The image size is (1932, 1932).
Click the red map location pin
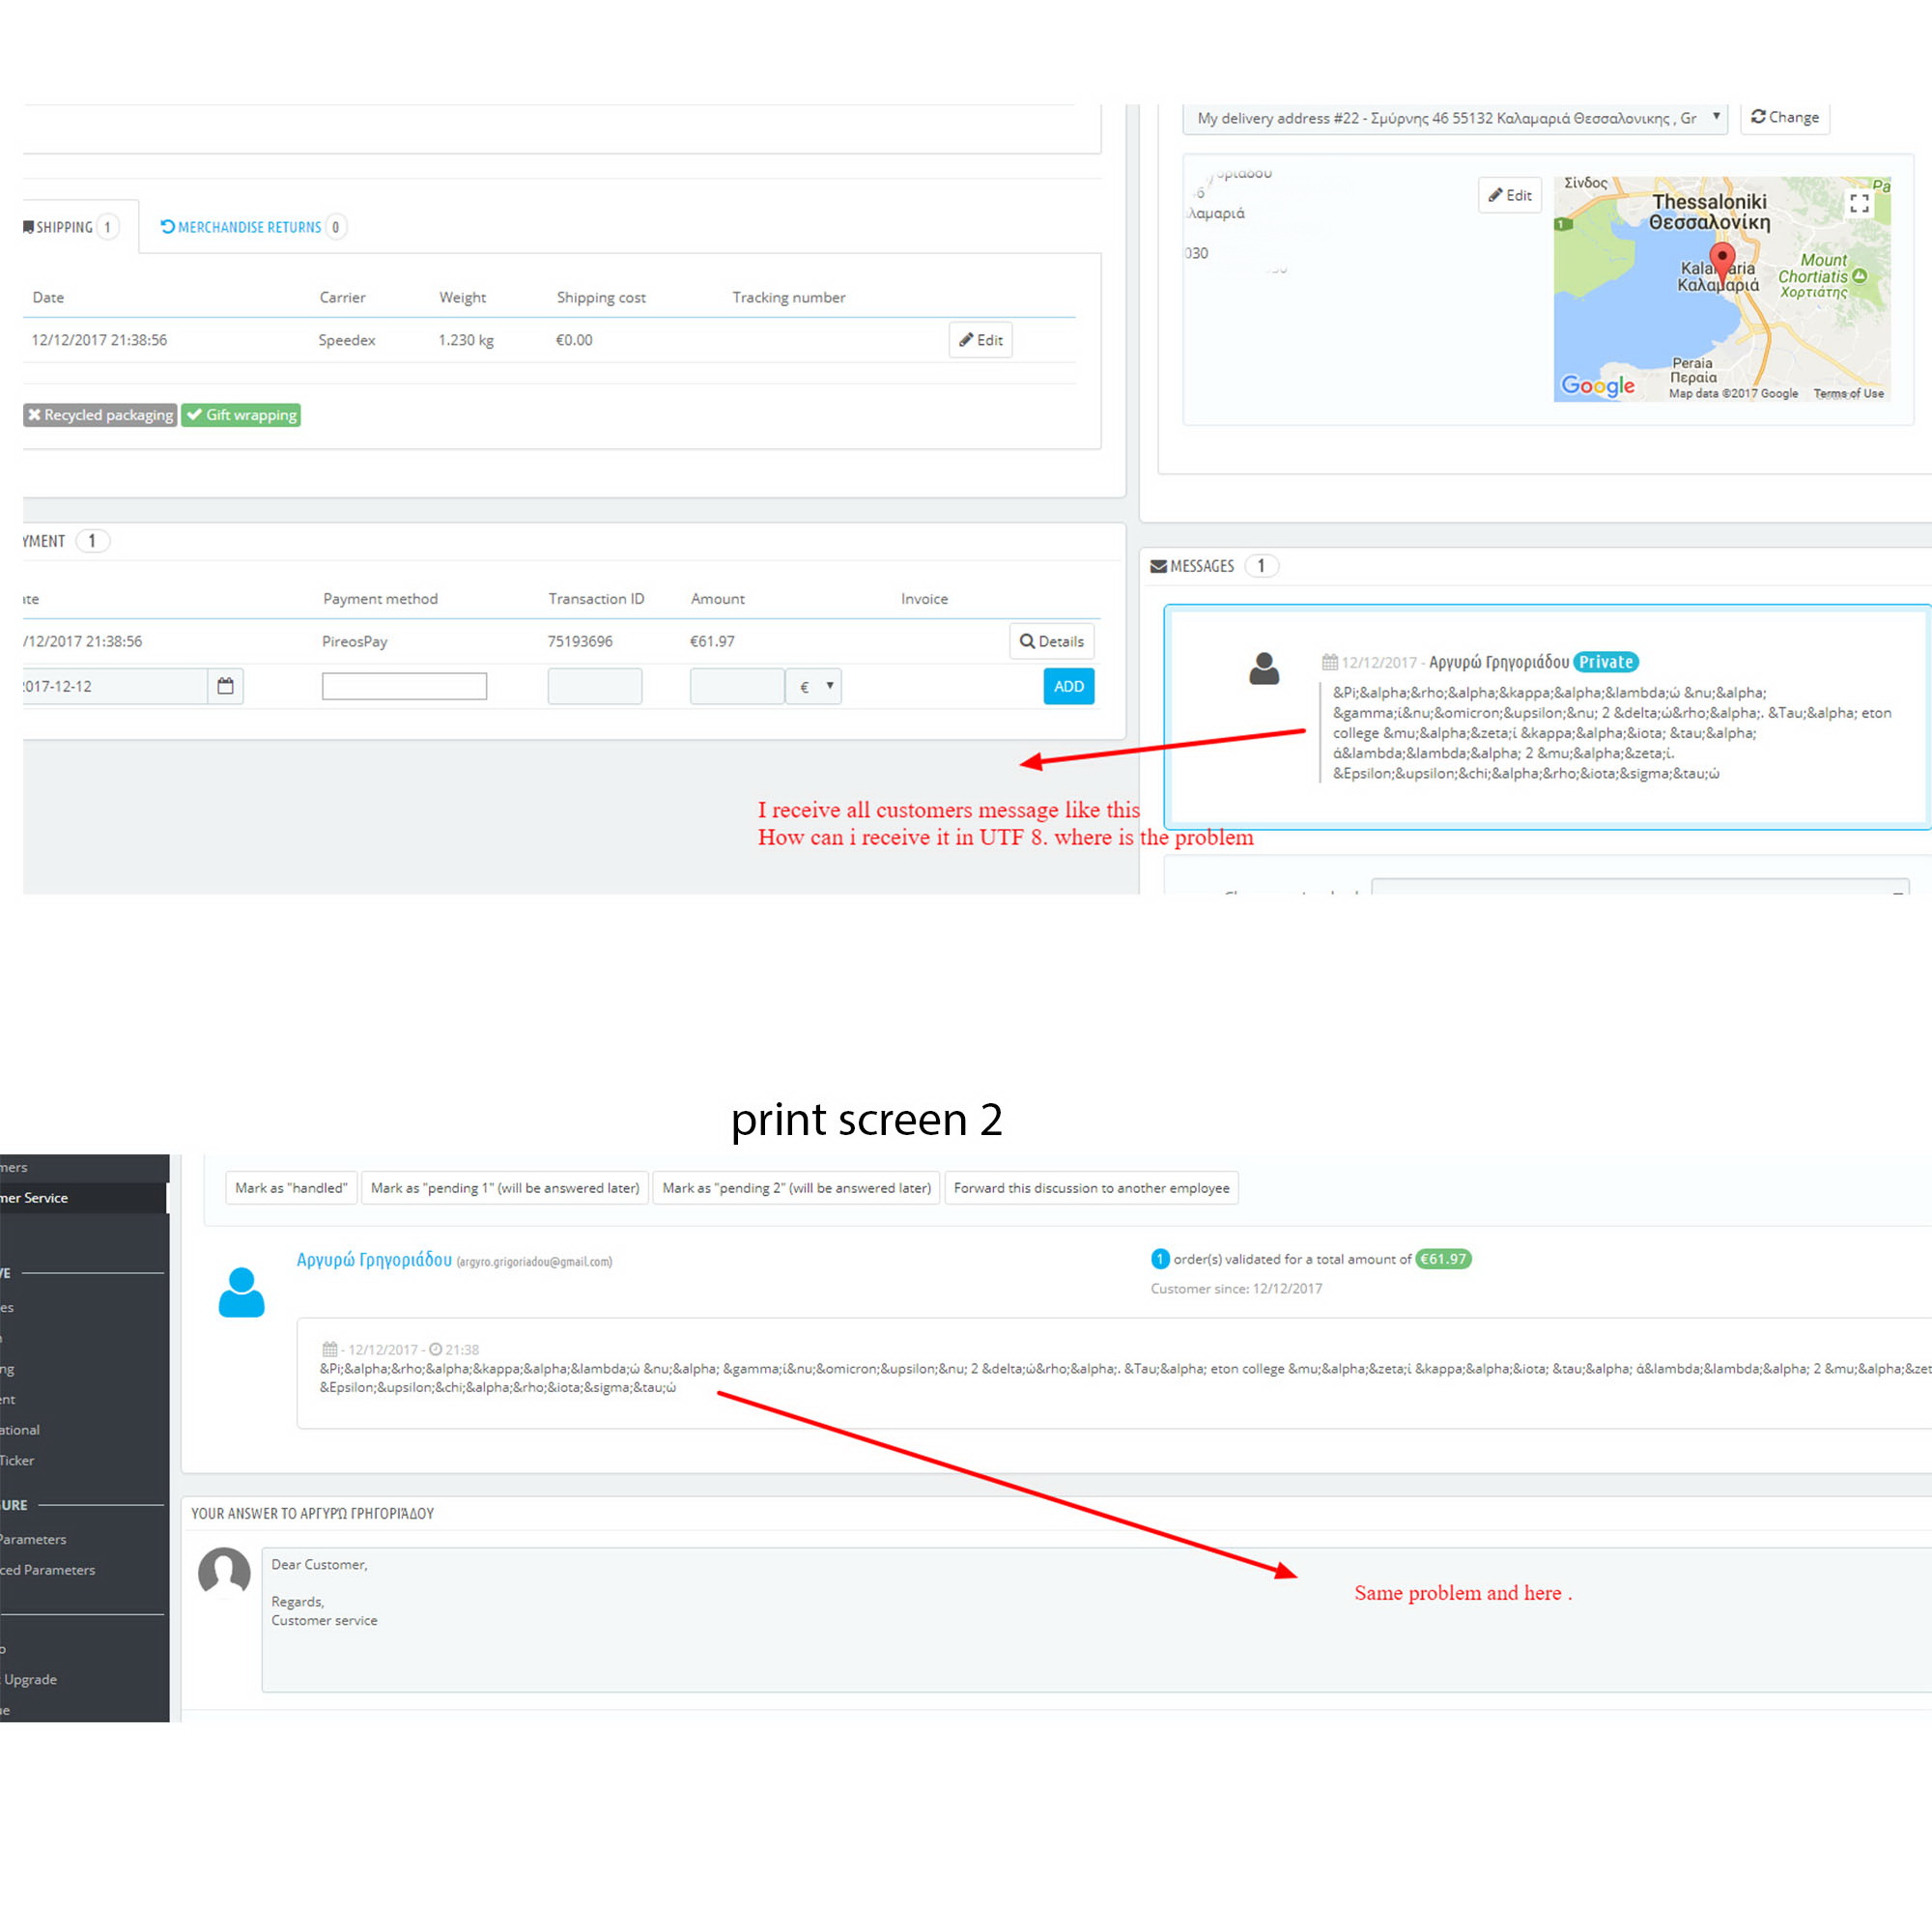pyautogui.click(x=1721, y=260)
